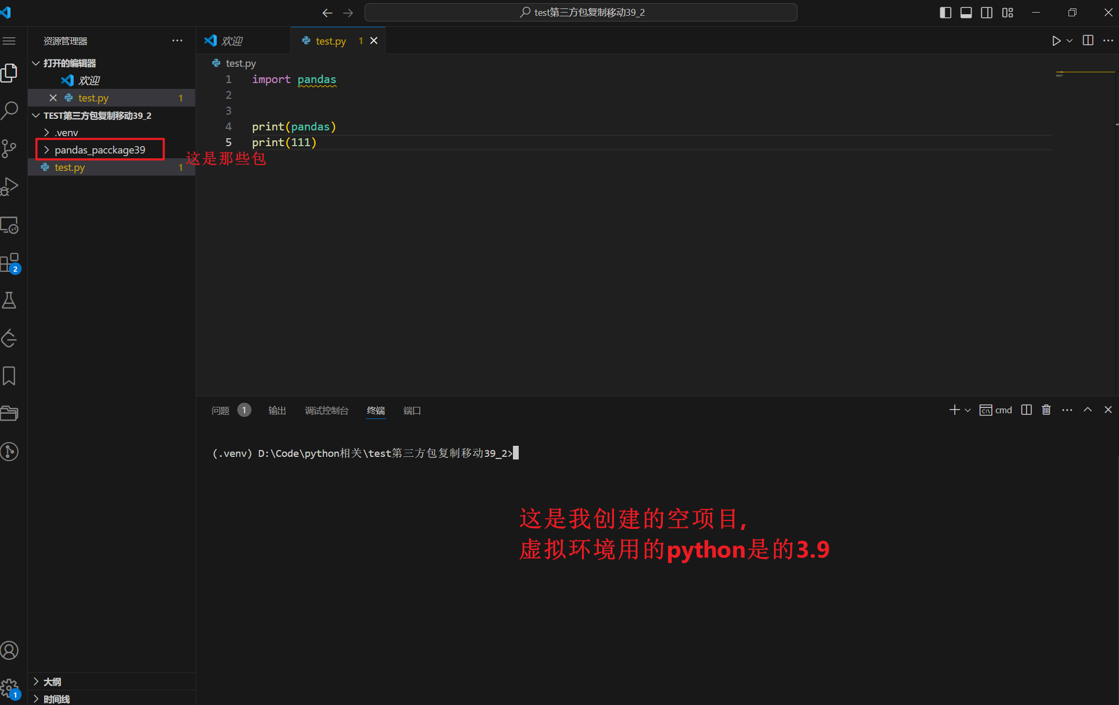Open the Terminal panel tab
1119x705 pixels.
376,410
